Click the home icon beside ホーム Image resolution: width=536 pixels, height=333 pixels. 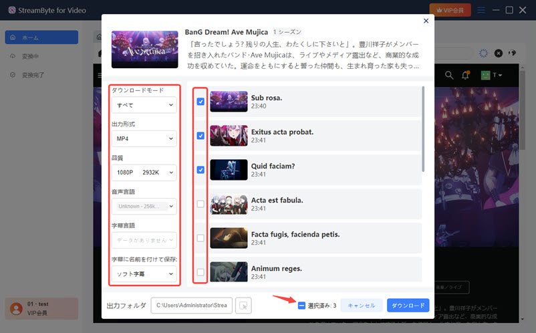pyautogui.click(x=13, y=37)
